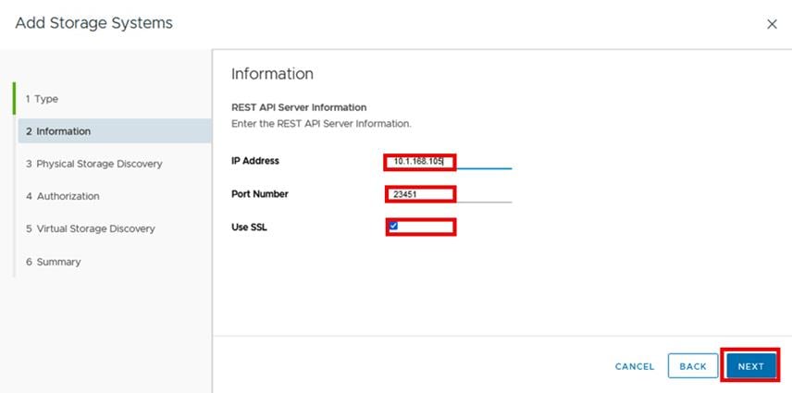
Task: Select the Virtual Storage Discovery step
Action: pos(90,228)
